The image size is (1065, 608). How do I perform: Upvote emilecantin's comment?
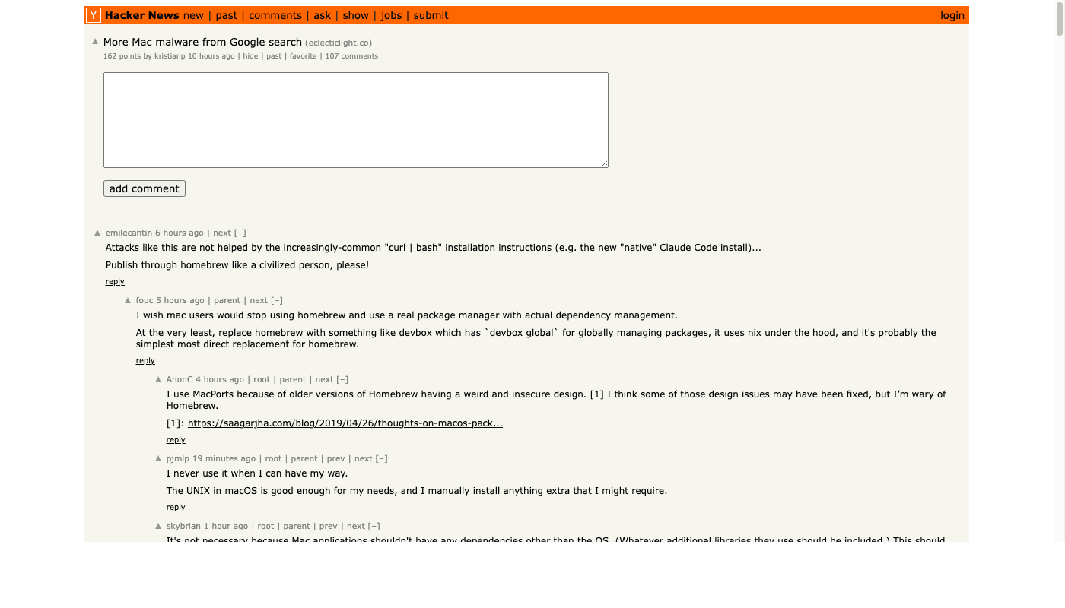click(x=97, y=233)
